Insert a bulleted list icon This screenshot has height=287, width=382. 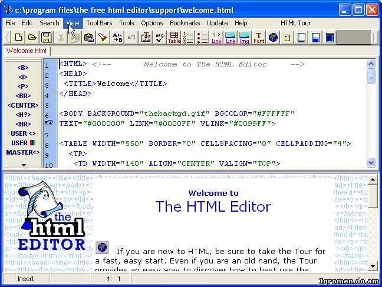[202, 38]
